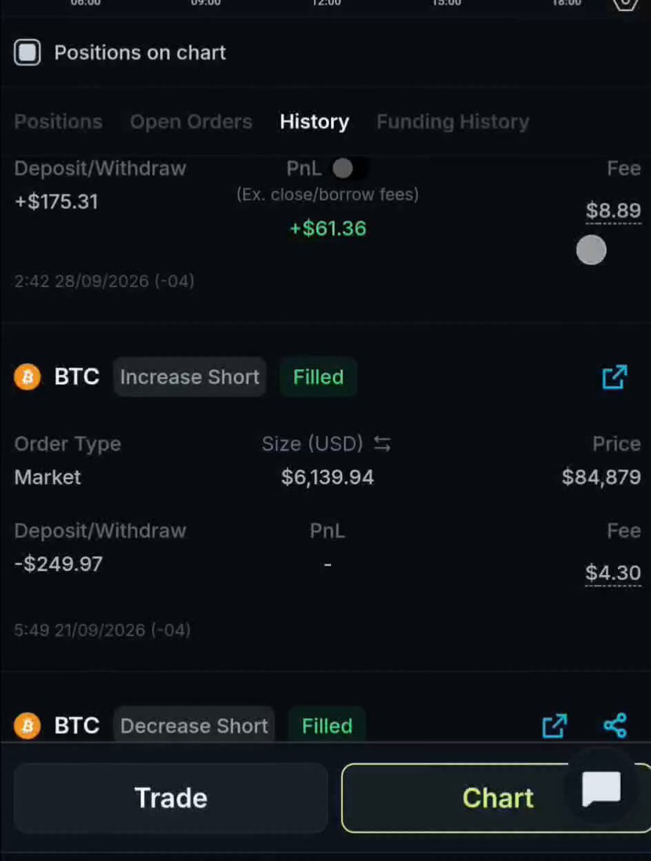The image size is (651, 861).
Task: Click the swap icon beside Size (USD)
Action: (x=382, y=444)
